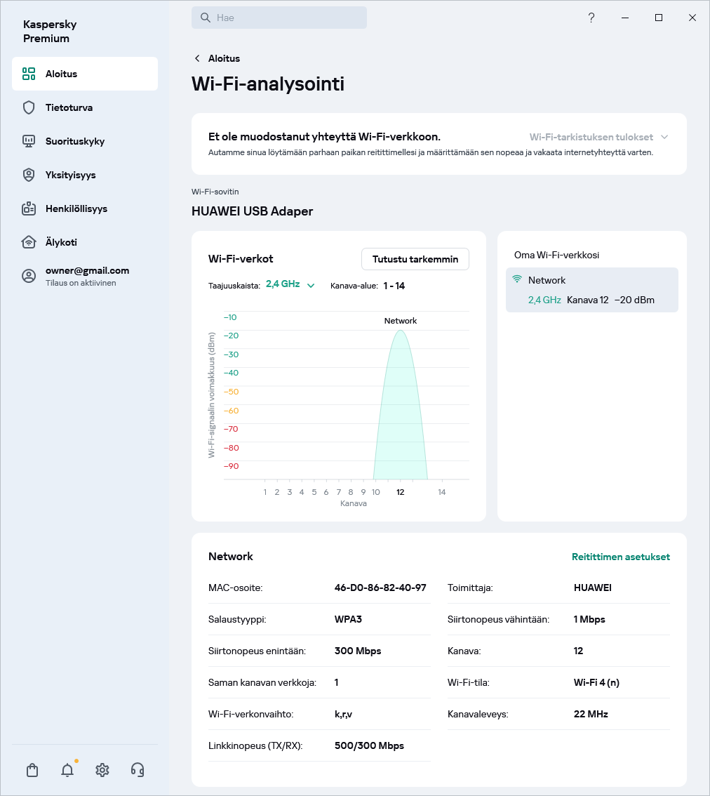Image resolution: width=710 pixels, height=796 pixels.
Task: Click the Network signal curve in chart
Action: click(401, 407)
